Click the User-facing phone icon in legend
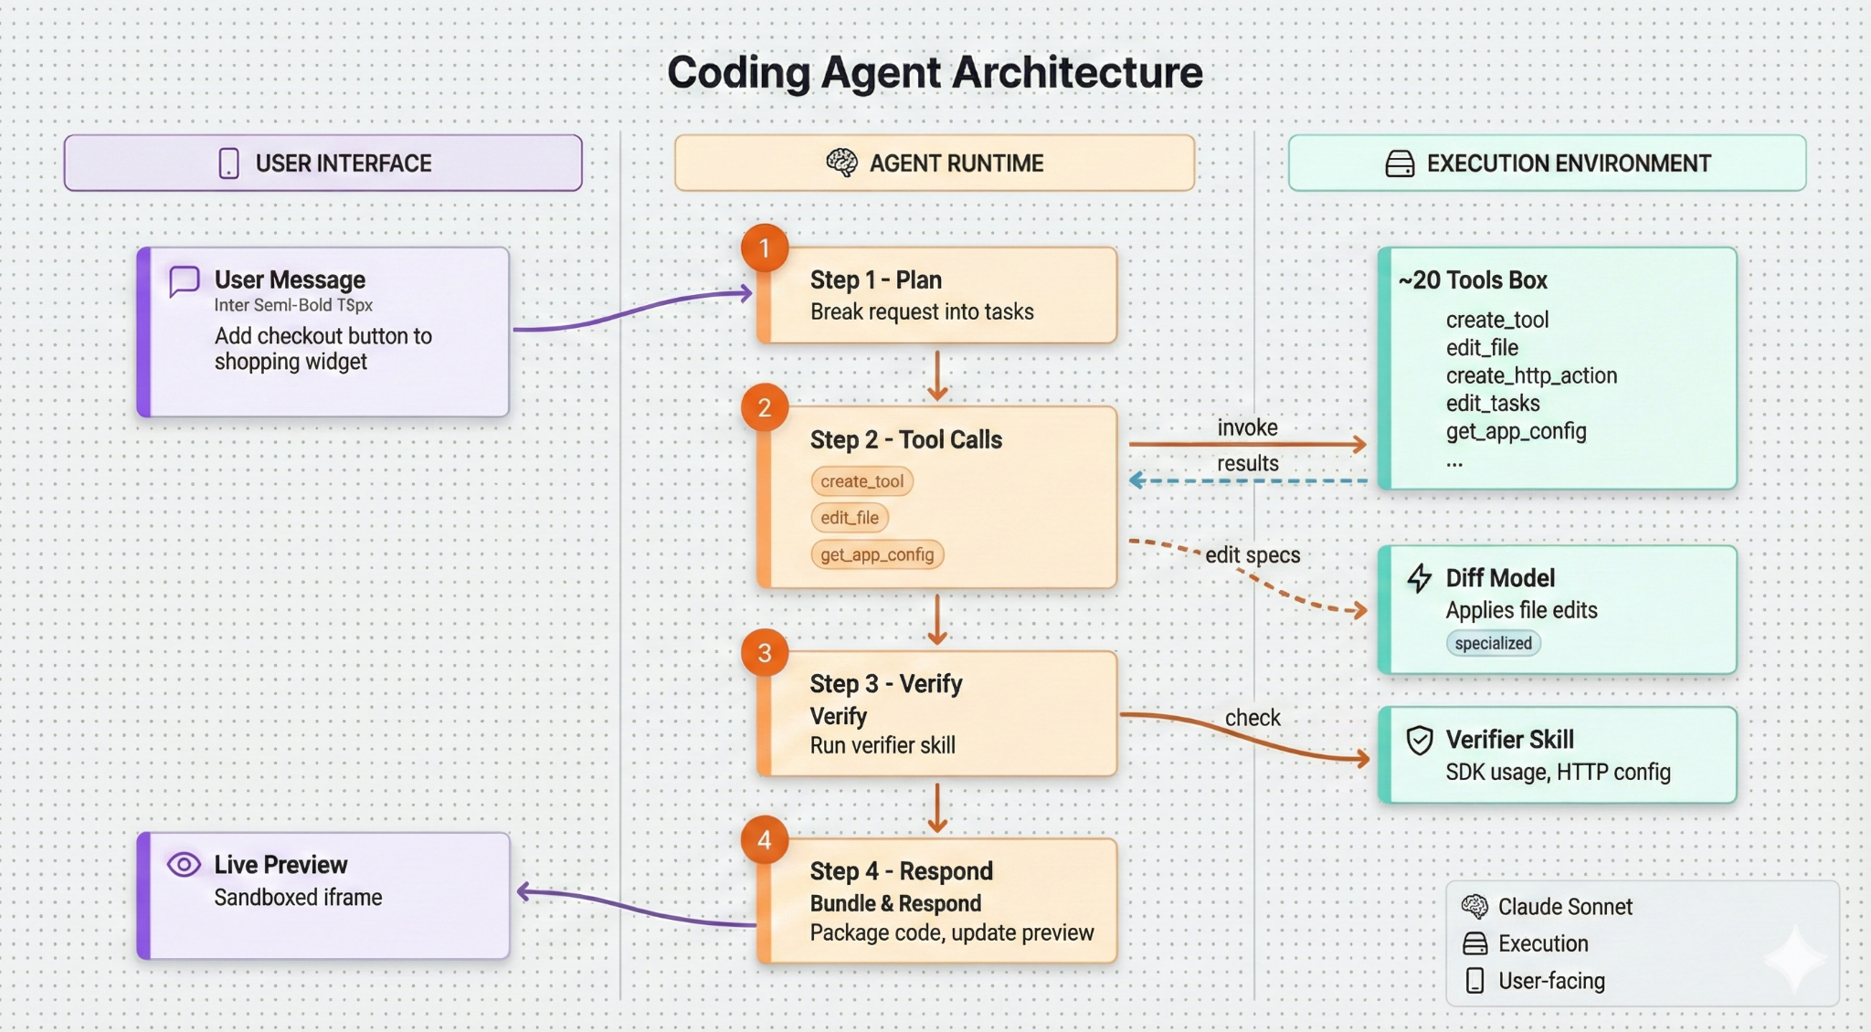Viewport: 1871px width, 1032px height. [1475, 980]
